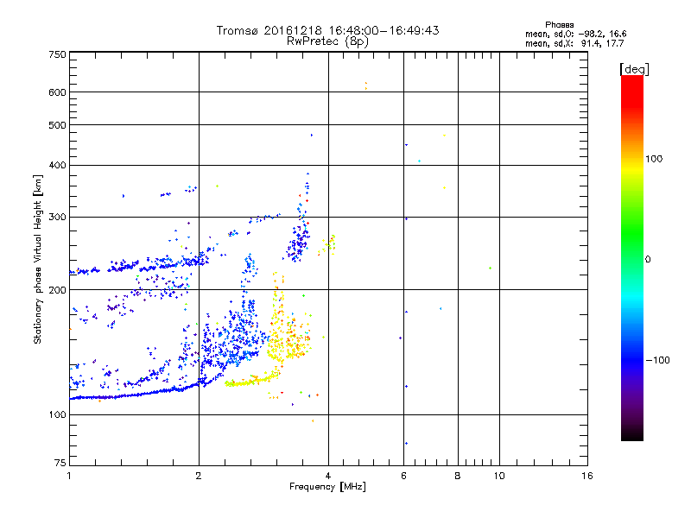Click the x-axis tick label '1'
Viewport: 691px width, 518px height.
click(x=69, y=476)
